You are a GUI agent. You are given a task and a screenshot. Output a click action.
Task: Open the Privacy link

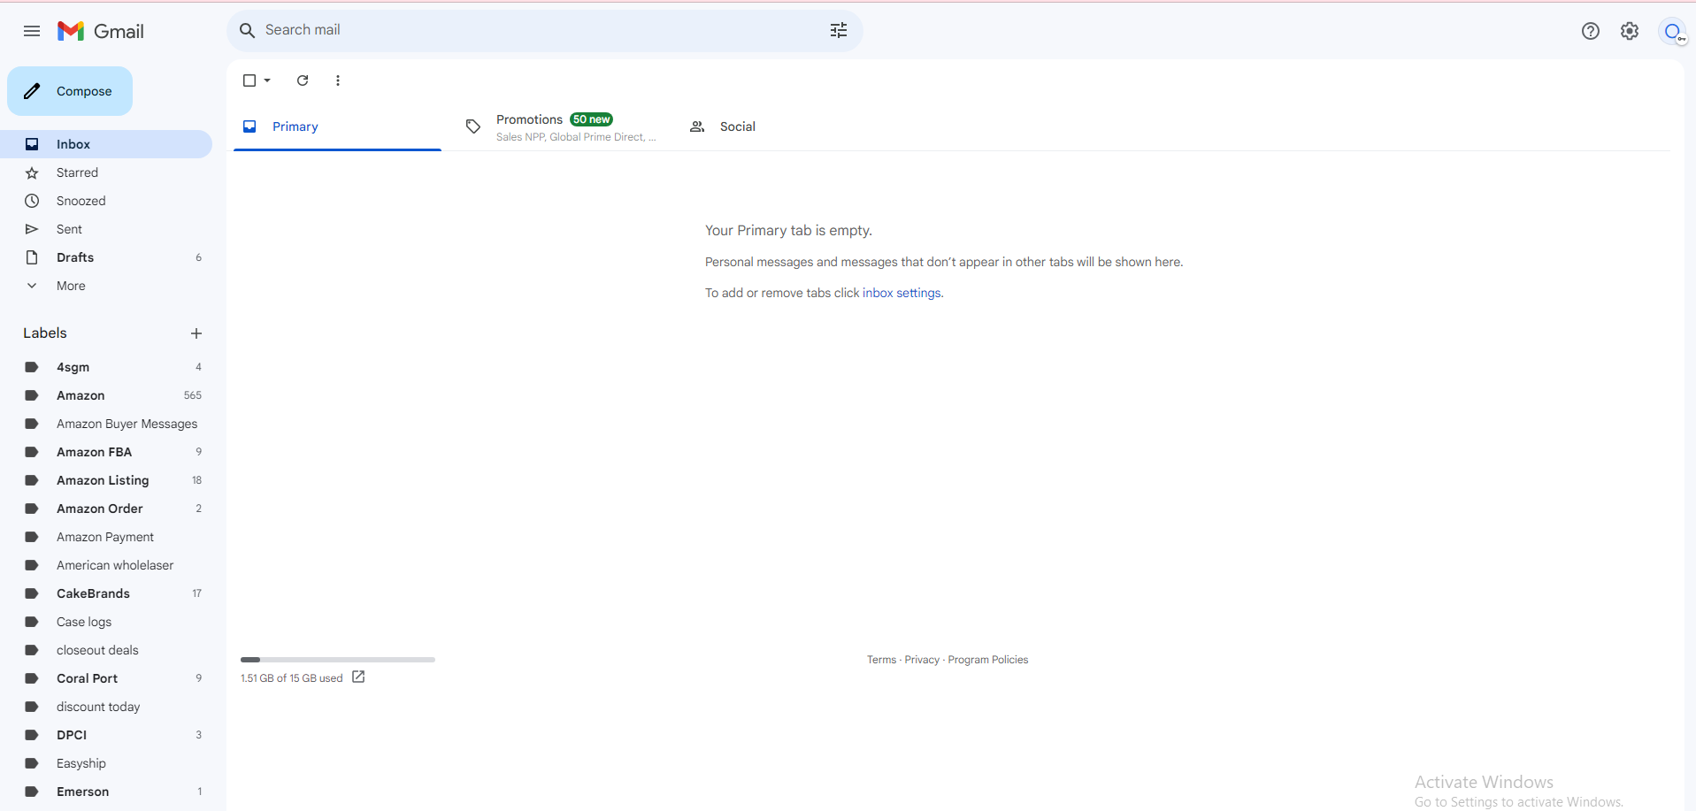tap(922, 660)
